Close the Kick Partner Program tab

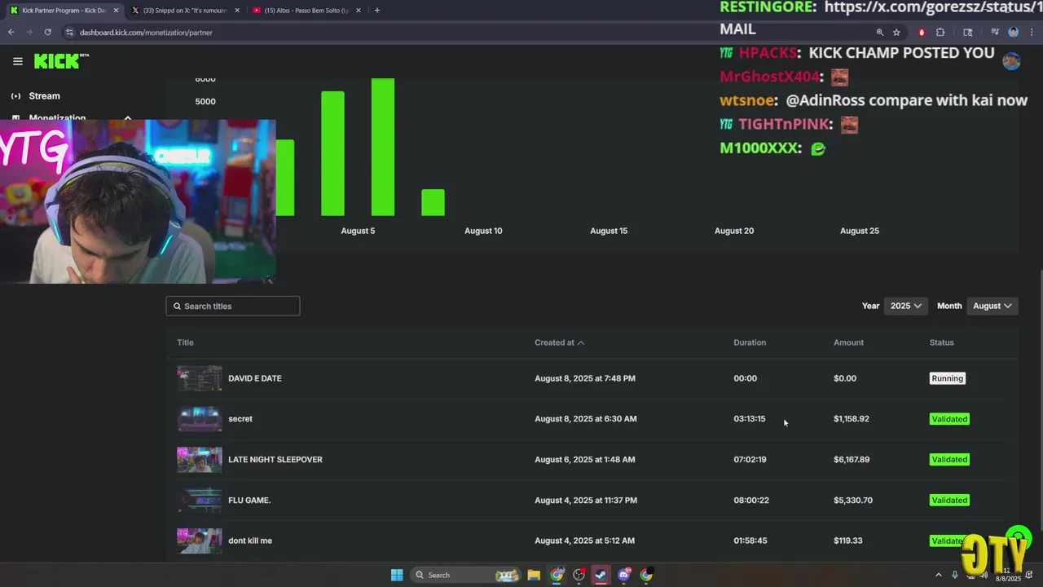116,10
